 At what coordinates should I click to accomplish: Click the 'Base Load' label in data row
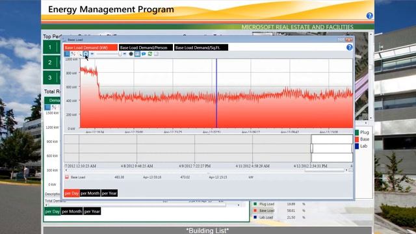pos(78,177)
